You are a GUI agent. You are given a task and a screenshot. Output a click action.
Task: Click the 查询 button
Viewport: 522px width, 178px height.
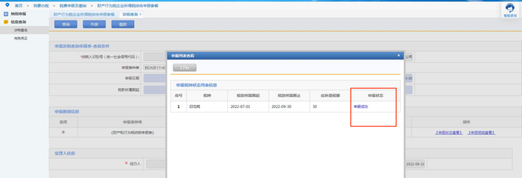(x=66, y=24)
